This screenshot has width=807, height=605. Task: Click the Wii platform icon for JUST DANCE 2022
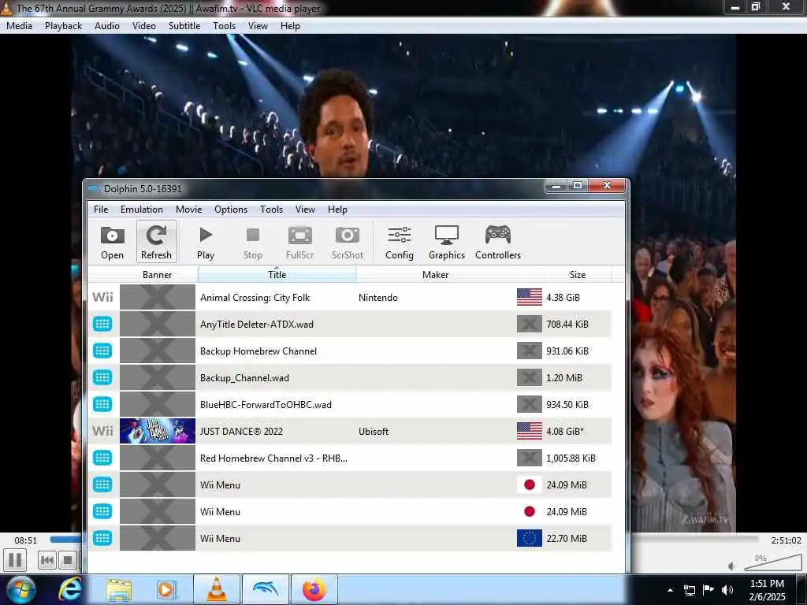tap(102, 431)
